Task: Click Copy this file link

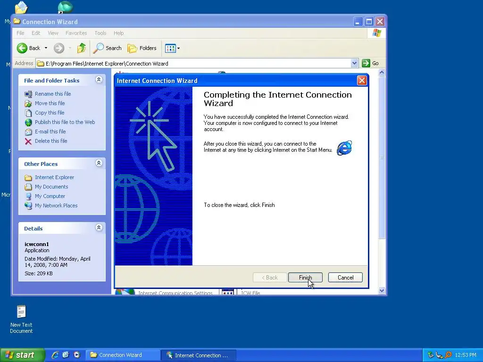Action: point(49,113)
